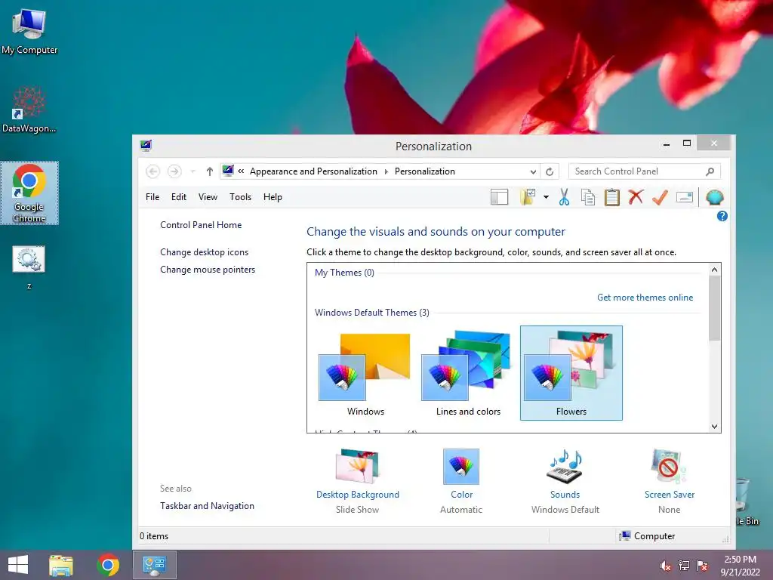The height and width of the screenshot is (580, 773).
Task: Open Change desktop icons link
Action: point(204,252)
